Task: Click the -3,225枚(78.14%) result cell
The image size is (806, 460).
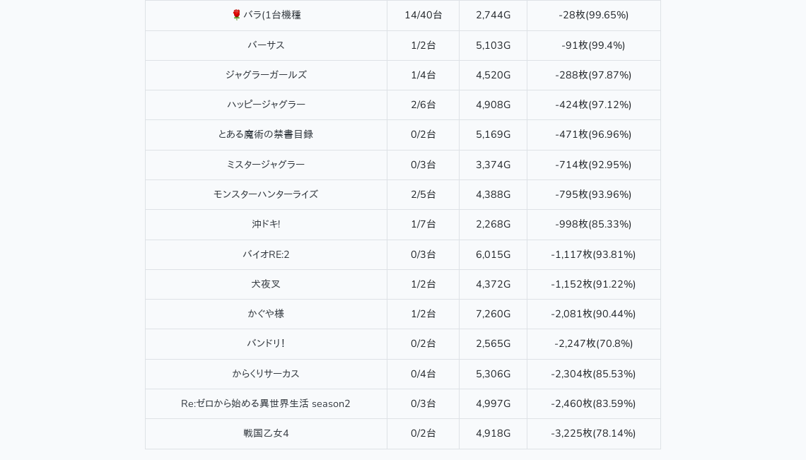Action: (x=593, y=433)
